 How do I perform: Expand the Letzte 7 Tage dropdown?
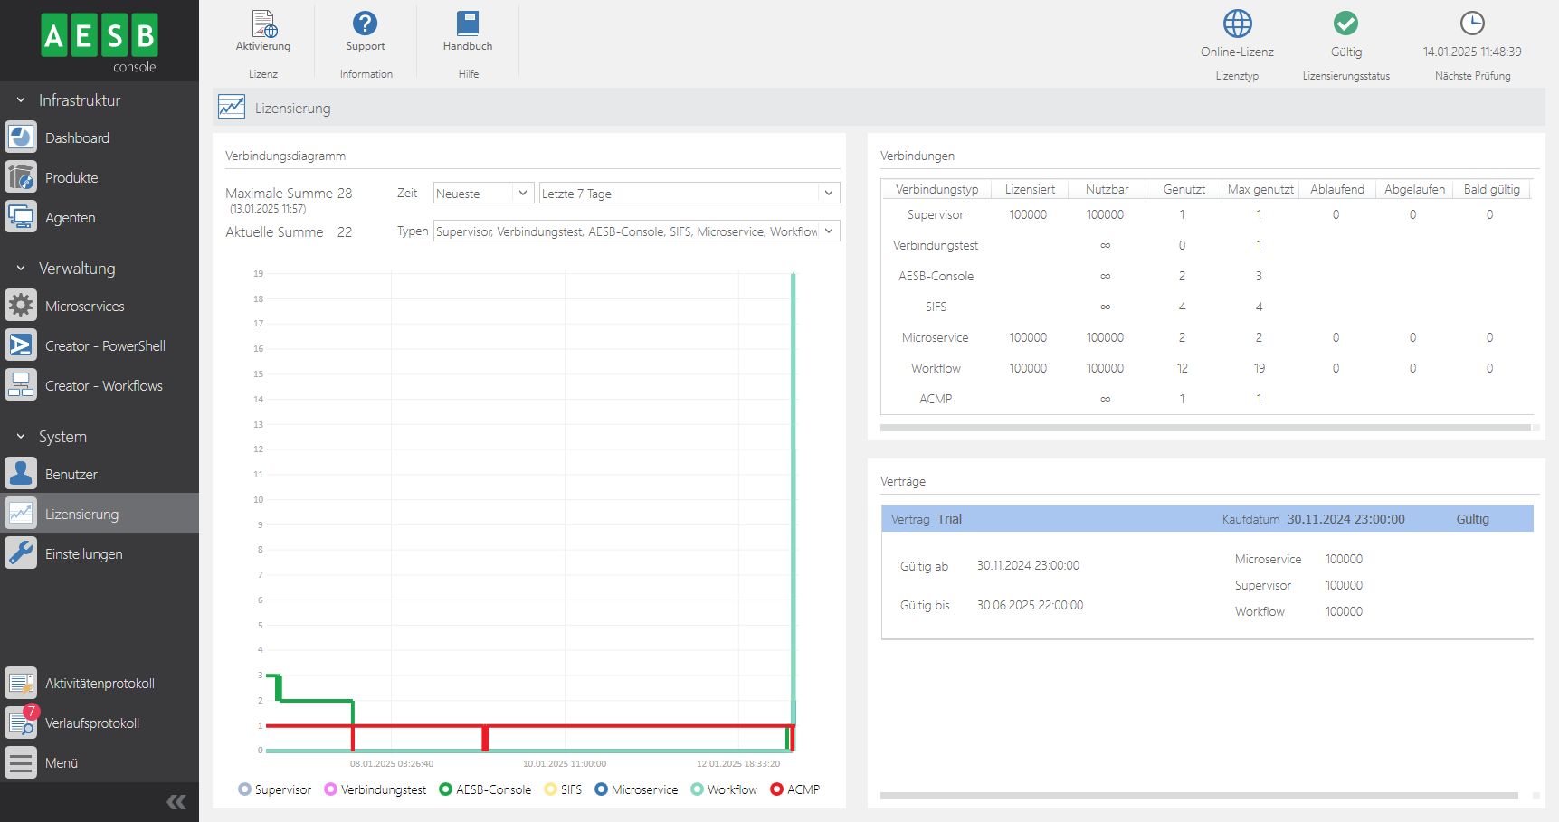(689, 194)
